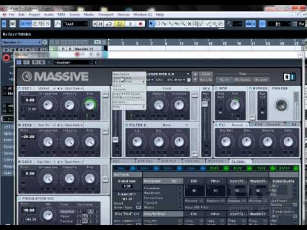307x230 pixels.
Task: Toggle the AMP section switch
Action: coord(216,88)
